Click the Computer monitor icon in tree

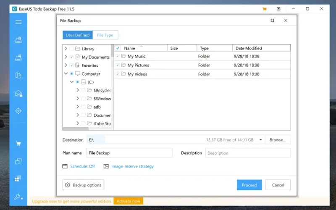78,74
